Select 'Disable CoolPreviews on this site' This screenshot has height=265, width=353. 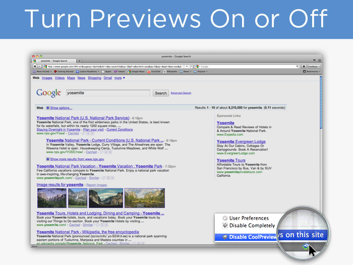tap(271, 236)
